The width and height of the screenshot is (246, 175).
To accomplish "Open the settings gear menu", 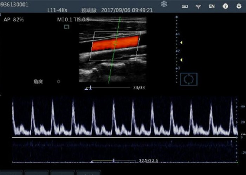I will pyautogui.click(x=239, y=6).
